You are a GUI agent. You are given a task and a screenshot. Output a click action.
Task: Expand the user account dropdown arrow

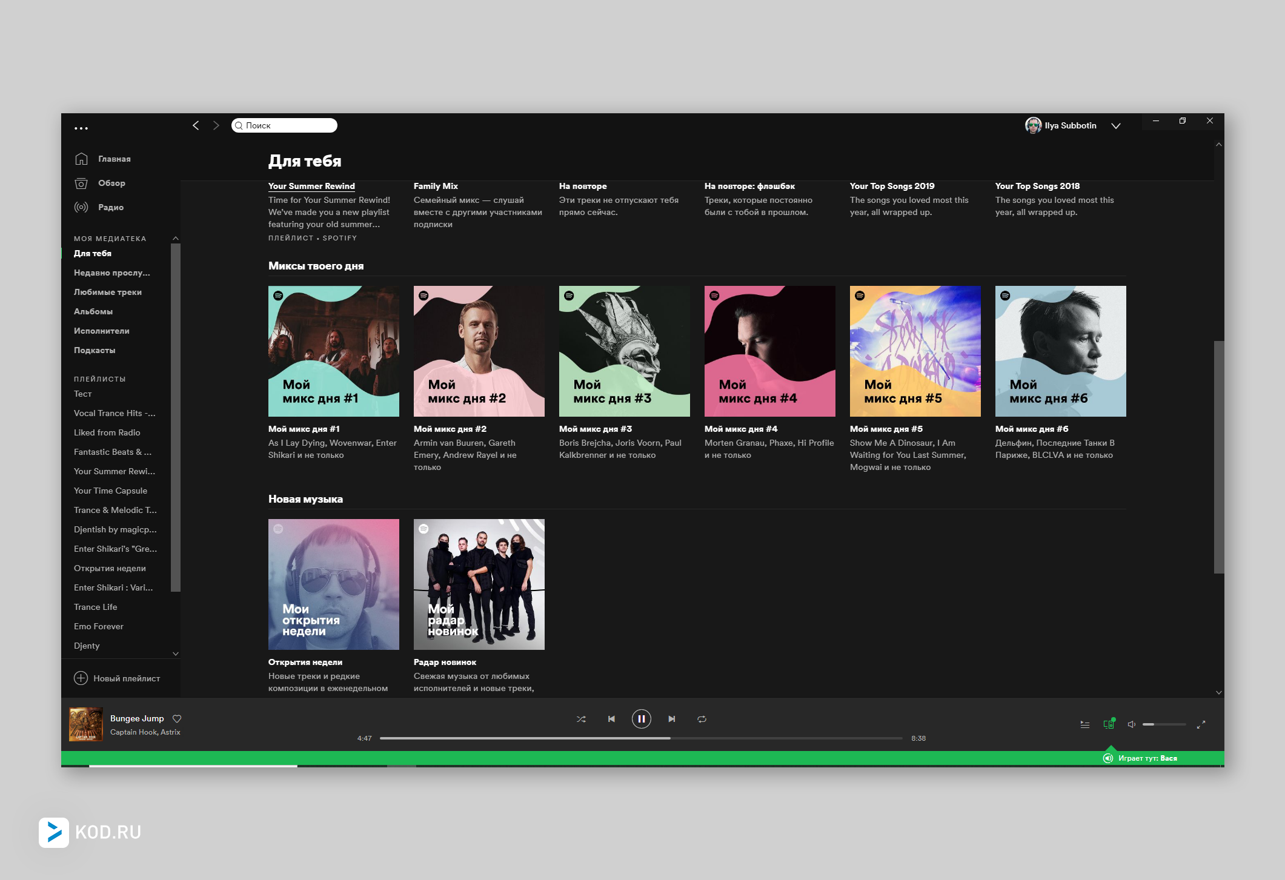coord(1116,126)
